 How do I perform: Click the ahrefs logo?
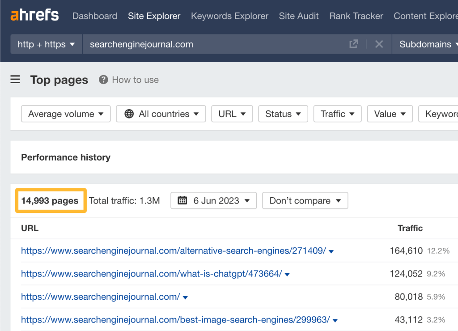tap(34, 15)
